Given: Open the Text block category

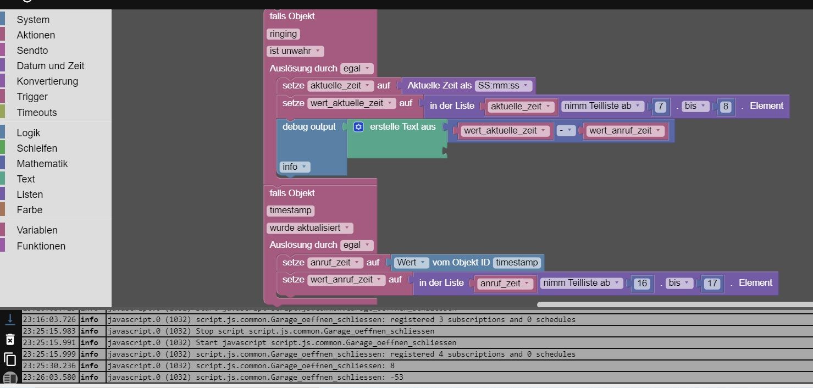Looking at the screenshot, I should [26, 179].
